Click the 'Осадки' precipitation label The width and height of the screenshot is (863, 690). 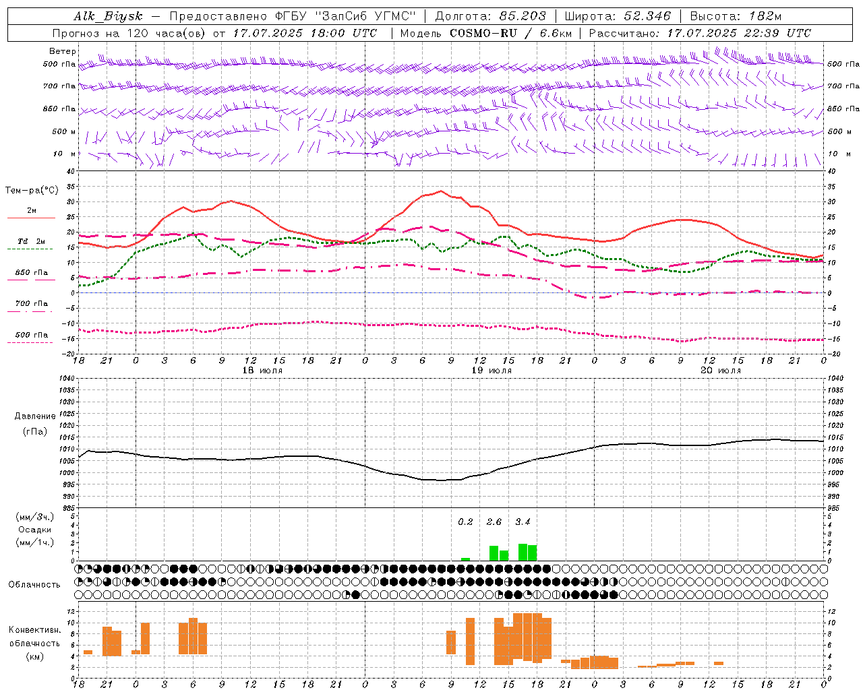tap(34, 530)
